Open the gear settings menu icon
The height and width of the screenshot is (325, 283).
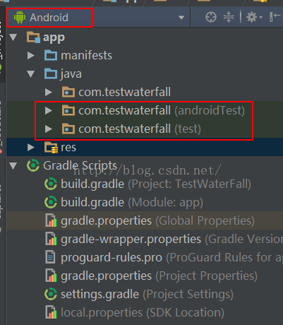pyautogui.click(x=254, y=17)
